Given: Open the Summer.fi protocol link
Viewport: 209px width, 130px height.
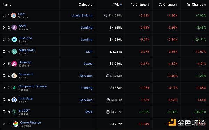Looking at the screenshot, I should [x=26, y=74].
